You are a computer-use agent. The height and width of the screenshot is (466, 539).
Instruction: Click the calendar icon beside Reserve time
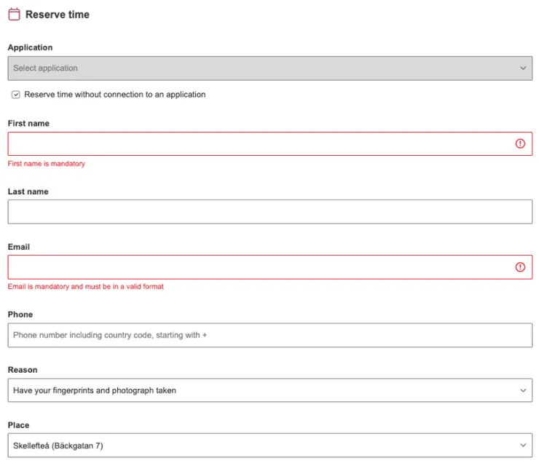point(14,15)
